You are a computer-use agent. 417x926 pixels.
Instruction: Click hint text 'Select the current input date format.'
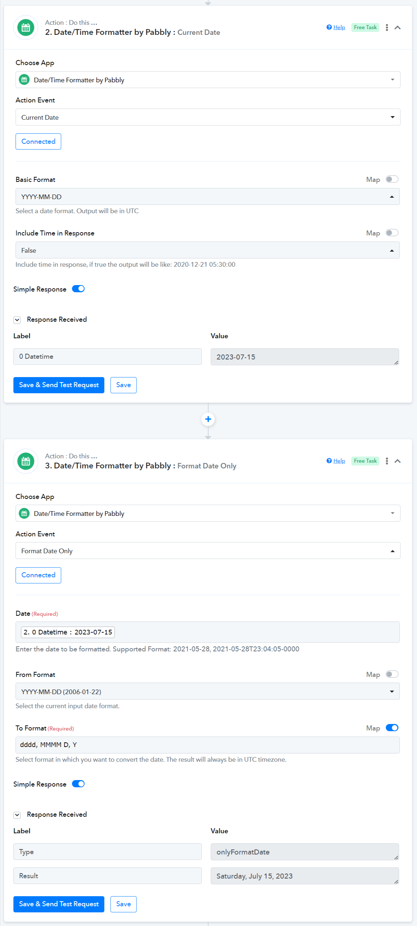click(68, 706)
